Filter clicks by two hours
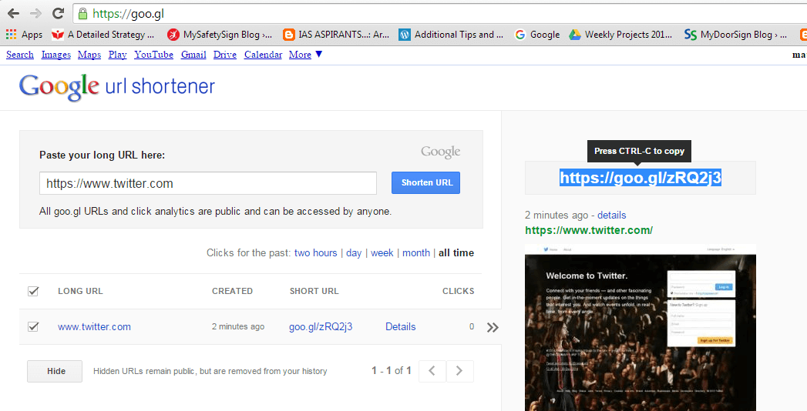 (x=315, y=252)
